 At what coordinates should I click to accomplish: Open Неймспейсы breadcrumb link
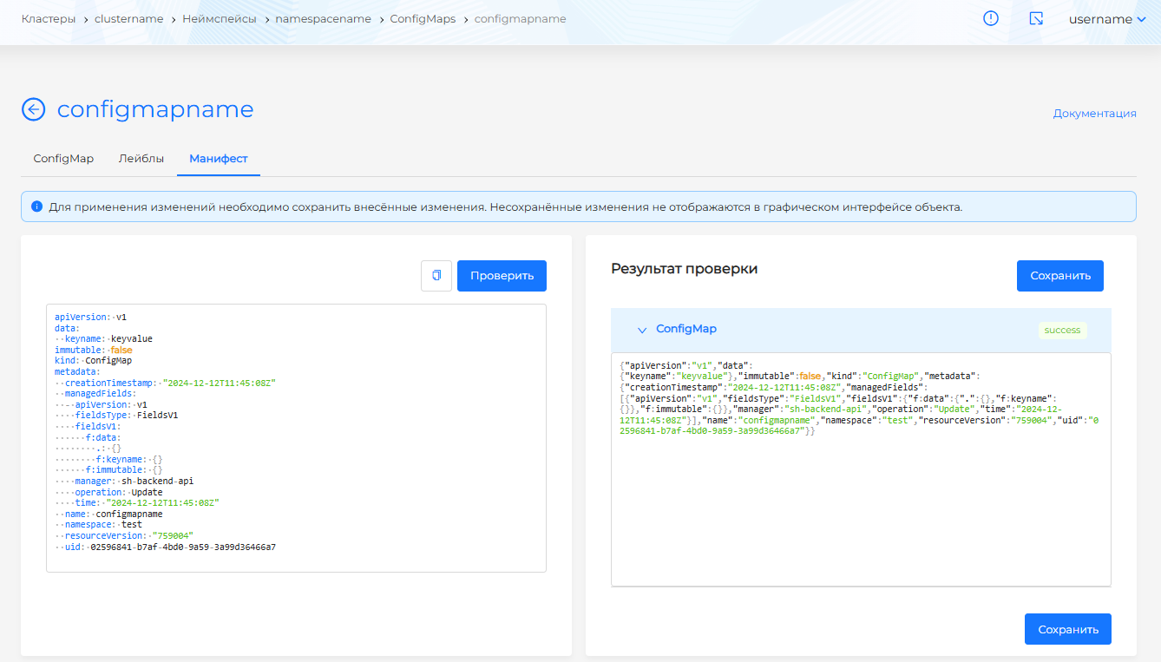(219, 18)
